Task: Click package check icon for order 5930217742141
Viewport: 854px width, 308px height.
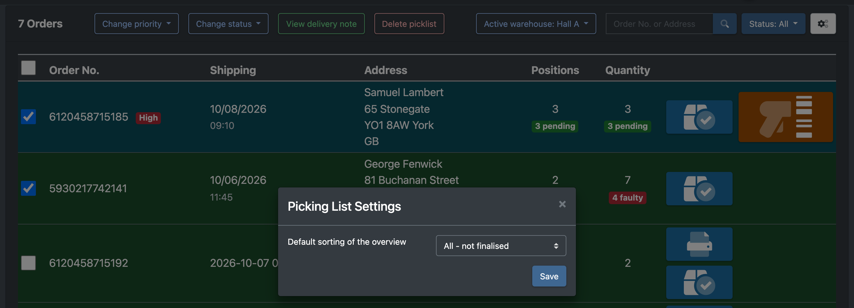Action: click(699, 189)
